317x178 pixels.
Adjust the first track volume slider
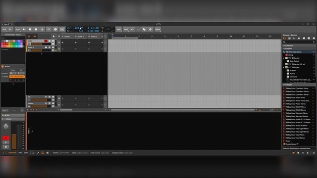coord(41,44)
